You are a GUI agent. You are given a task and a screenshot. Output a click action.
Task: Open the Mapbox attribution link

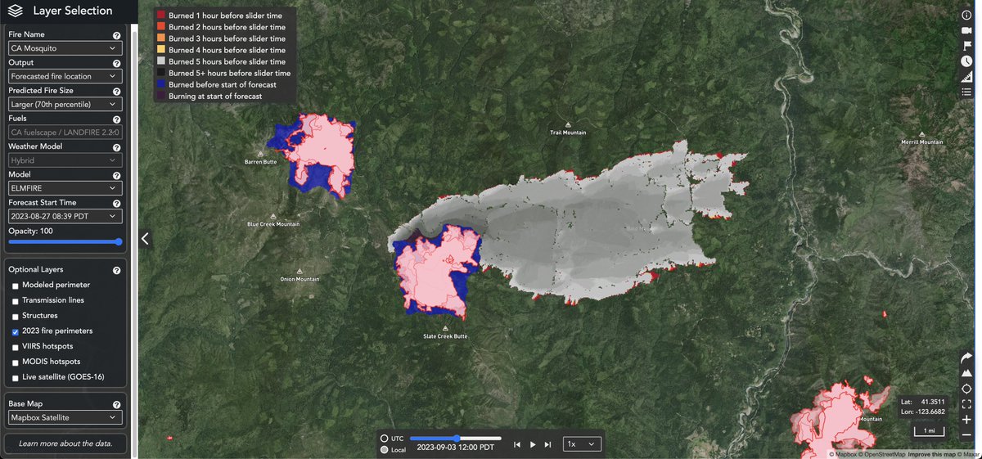click(842, 454)
